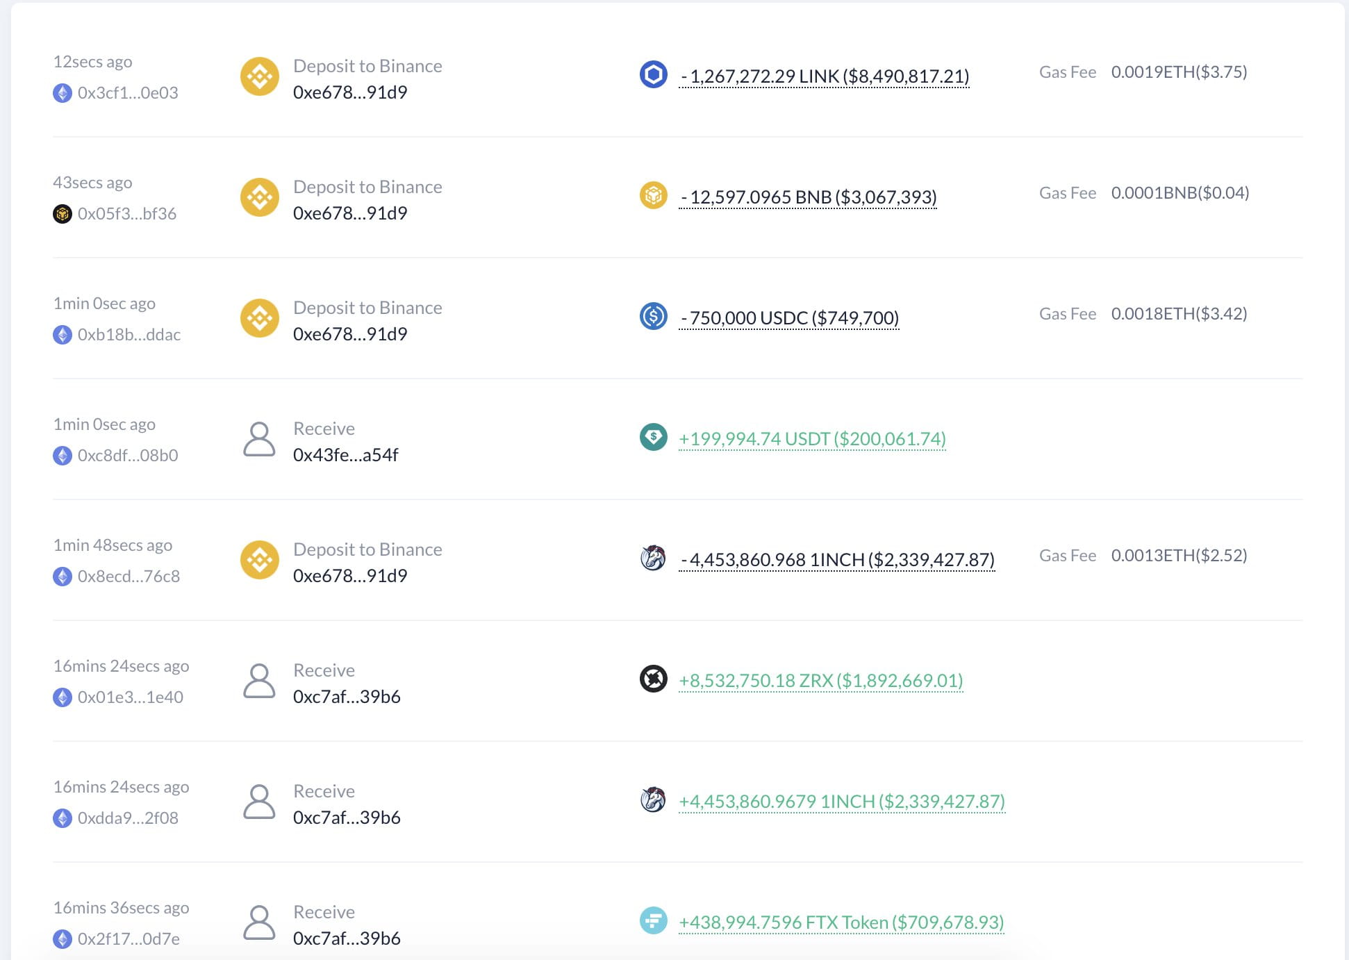Open the -12,597.0965 BNB amount link
The width and height of the screenshot is (1349, 960).
808,197
